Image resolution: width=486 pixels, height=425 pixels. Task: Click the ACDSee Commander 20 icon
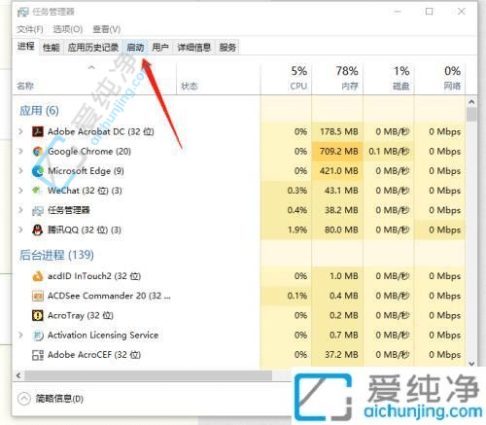coord(38,296)
